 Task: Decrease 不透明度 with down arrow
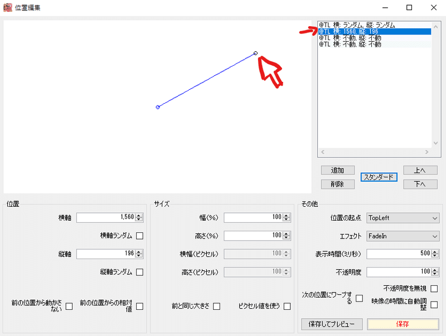click(435, 274)
